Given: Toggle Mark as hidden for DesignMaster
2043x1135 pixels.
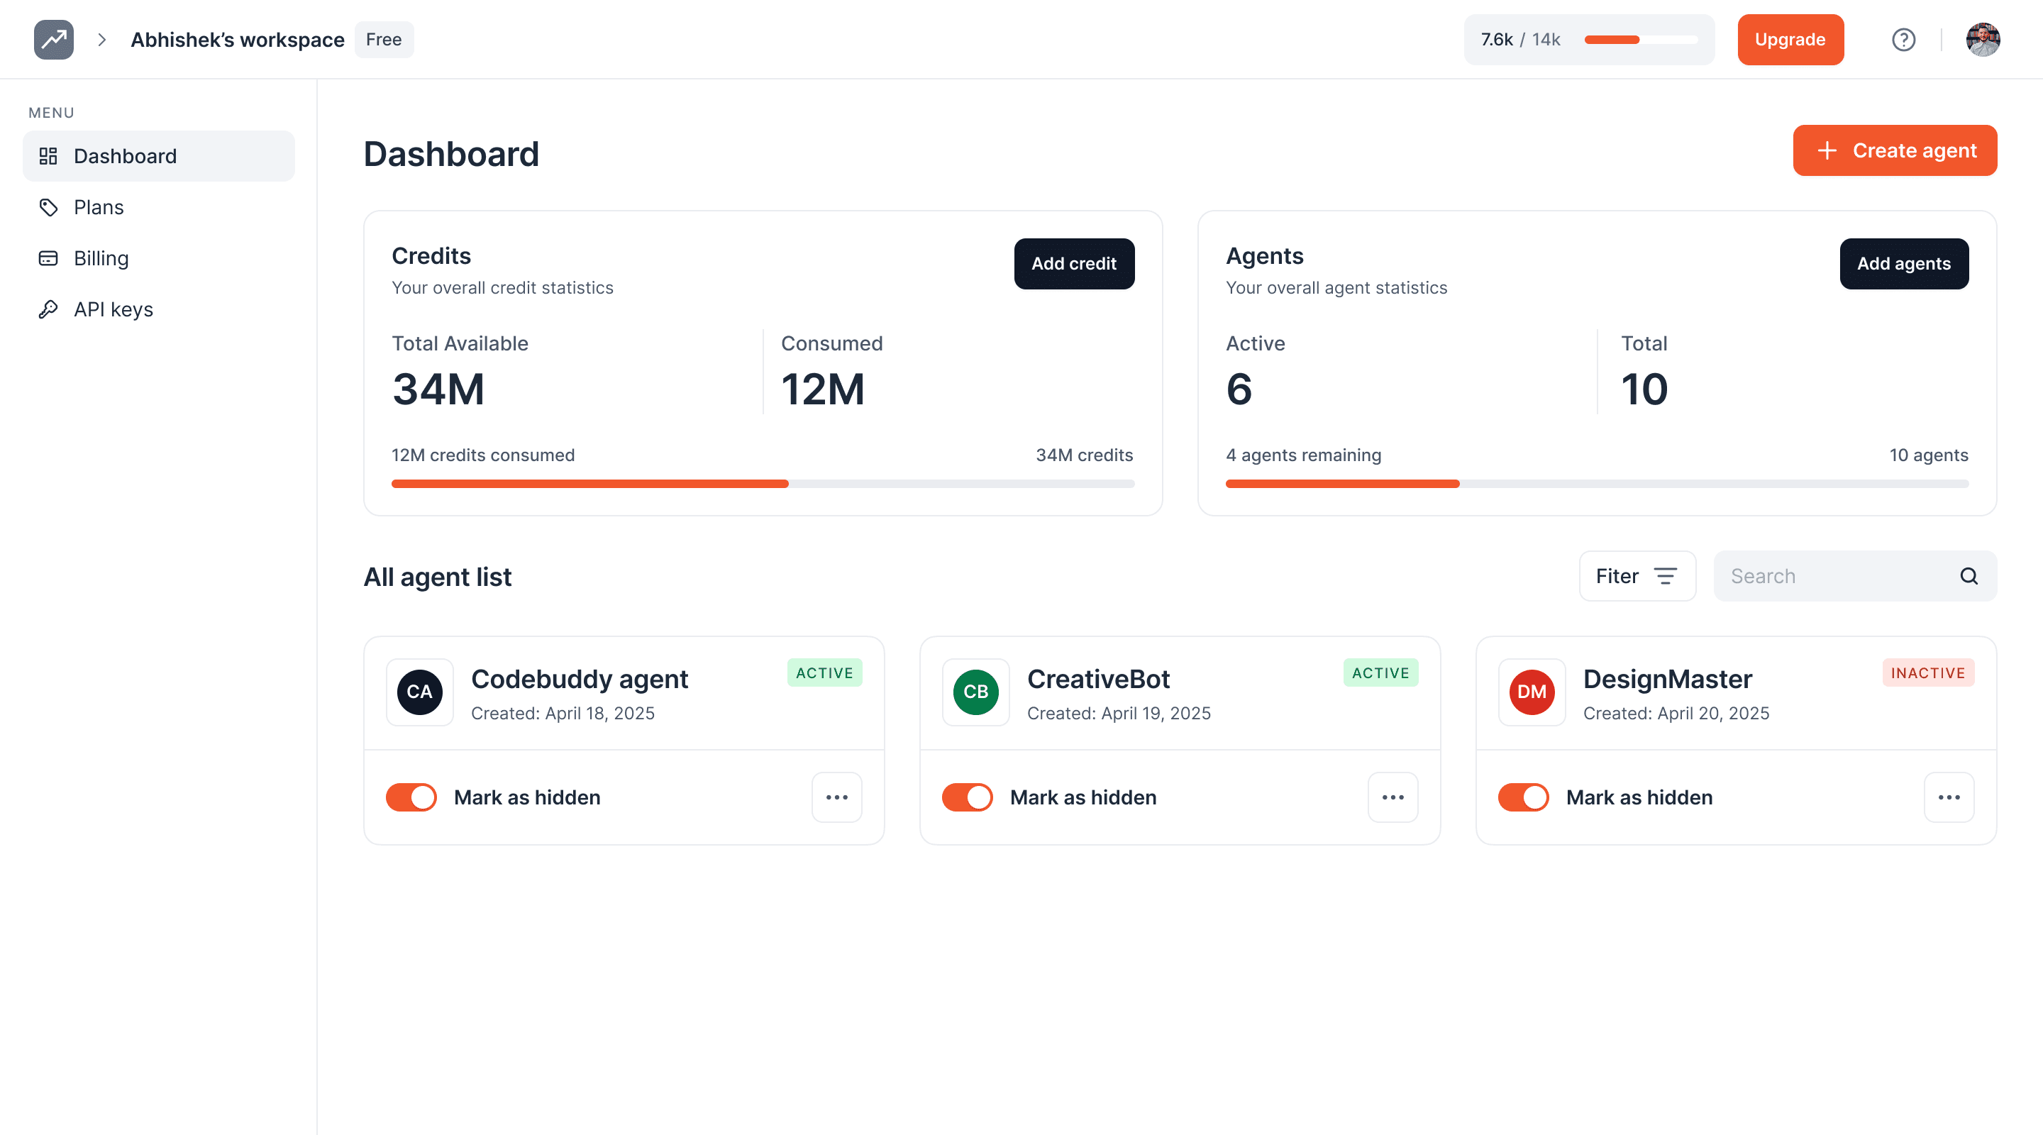Looking at the screenshot, I should point(1523,797).
